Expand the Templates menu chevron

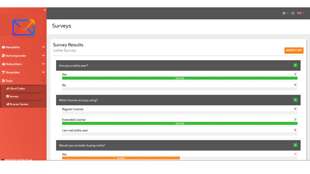(43, 72)
